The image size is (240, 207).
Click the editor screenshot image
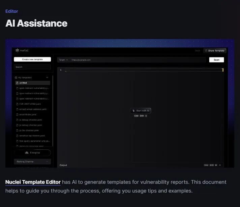tap(120, 103)
